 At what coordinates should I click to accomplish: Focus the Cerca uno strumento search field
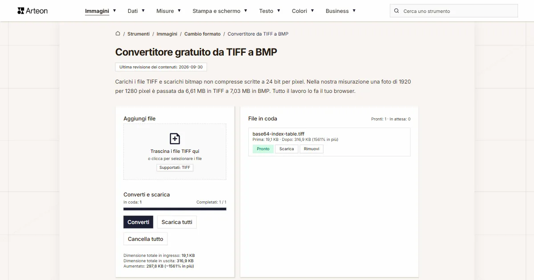tap(453, 11)
